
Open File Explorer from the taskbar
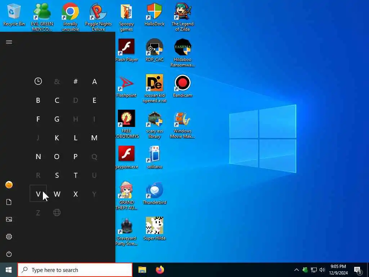coord(142,270)
